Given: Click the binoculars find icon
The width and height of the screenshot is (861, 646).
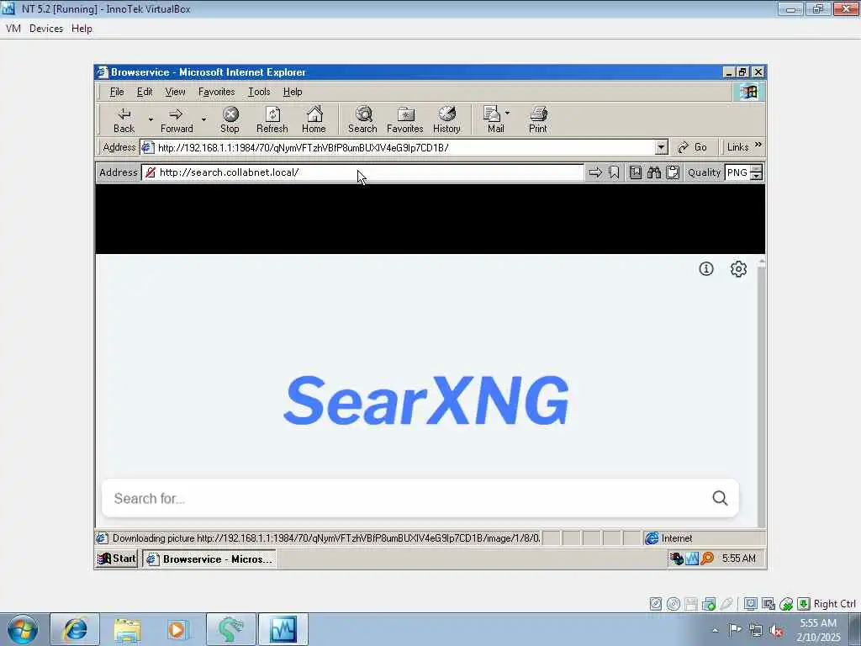Looking at the screenshot, I should [654, 172].
